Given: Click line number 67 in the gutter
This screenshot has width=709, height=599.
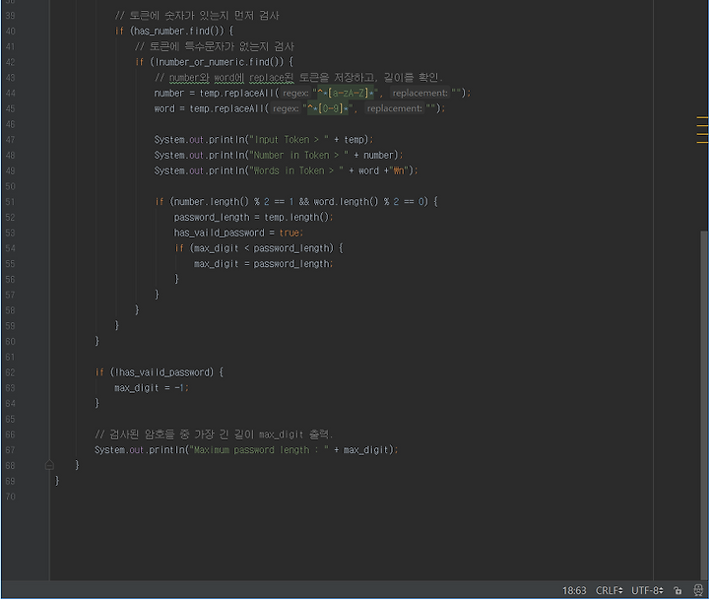Looking at the screenshot, I should tap(11, 450).
